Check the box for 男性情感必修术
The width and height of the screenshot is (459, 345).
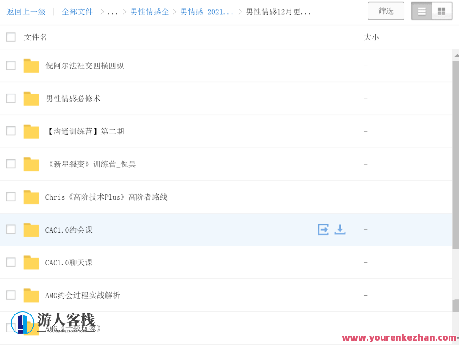11,98
